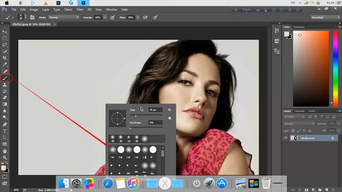Click the rainbow hue slider strip

click(336, 69)
